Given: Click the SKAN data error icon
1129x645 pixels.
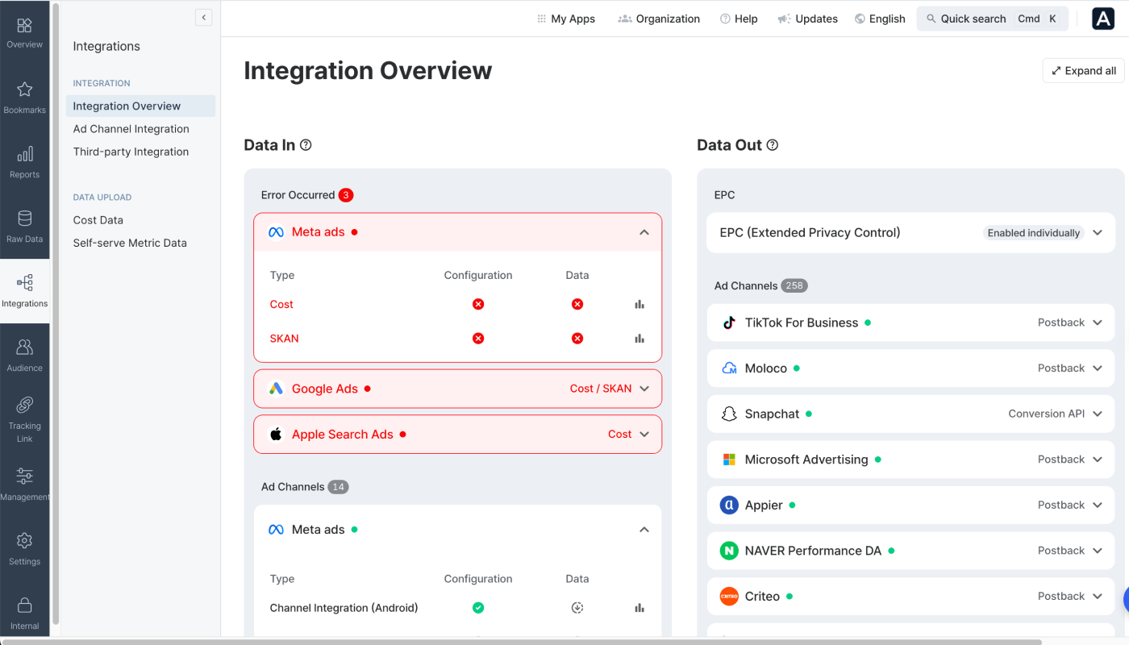Looking at the screenshot, I should click(577, 339).
